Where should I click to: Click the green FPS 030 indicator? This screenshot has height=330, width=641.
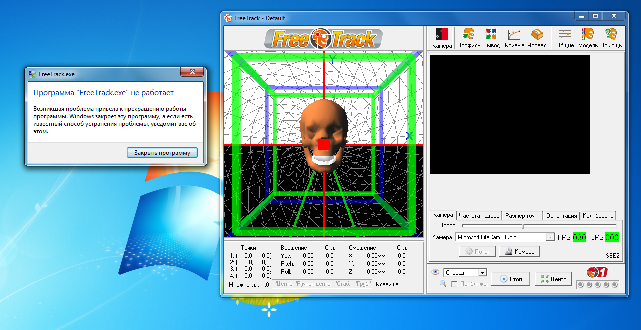pyautogui.click(x=579, y=237)
